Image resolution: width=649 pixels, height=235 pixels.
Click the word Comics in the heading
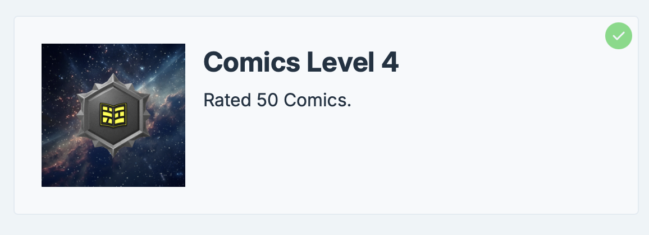pos(252,62)
